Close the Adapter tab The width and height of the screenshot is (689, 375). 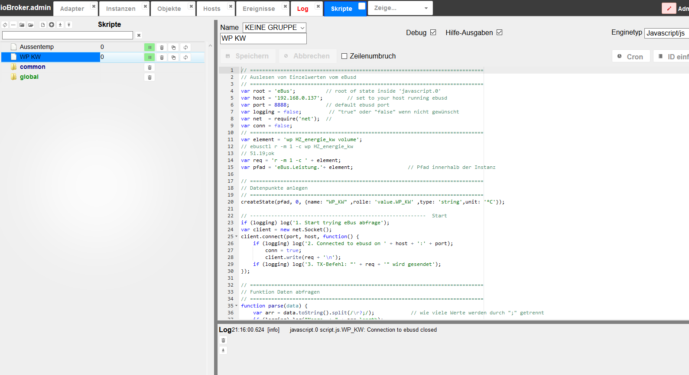[93, 6]
